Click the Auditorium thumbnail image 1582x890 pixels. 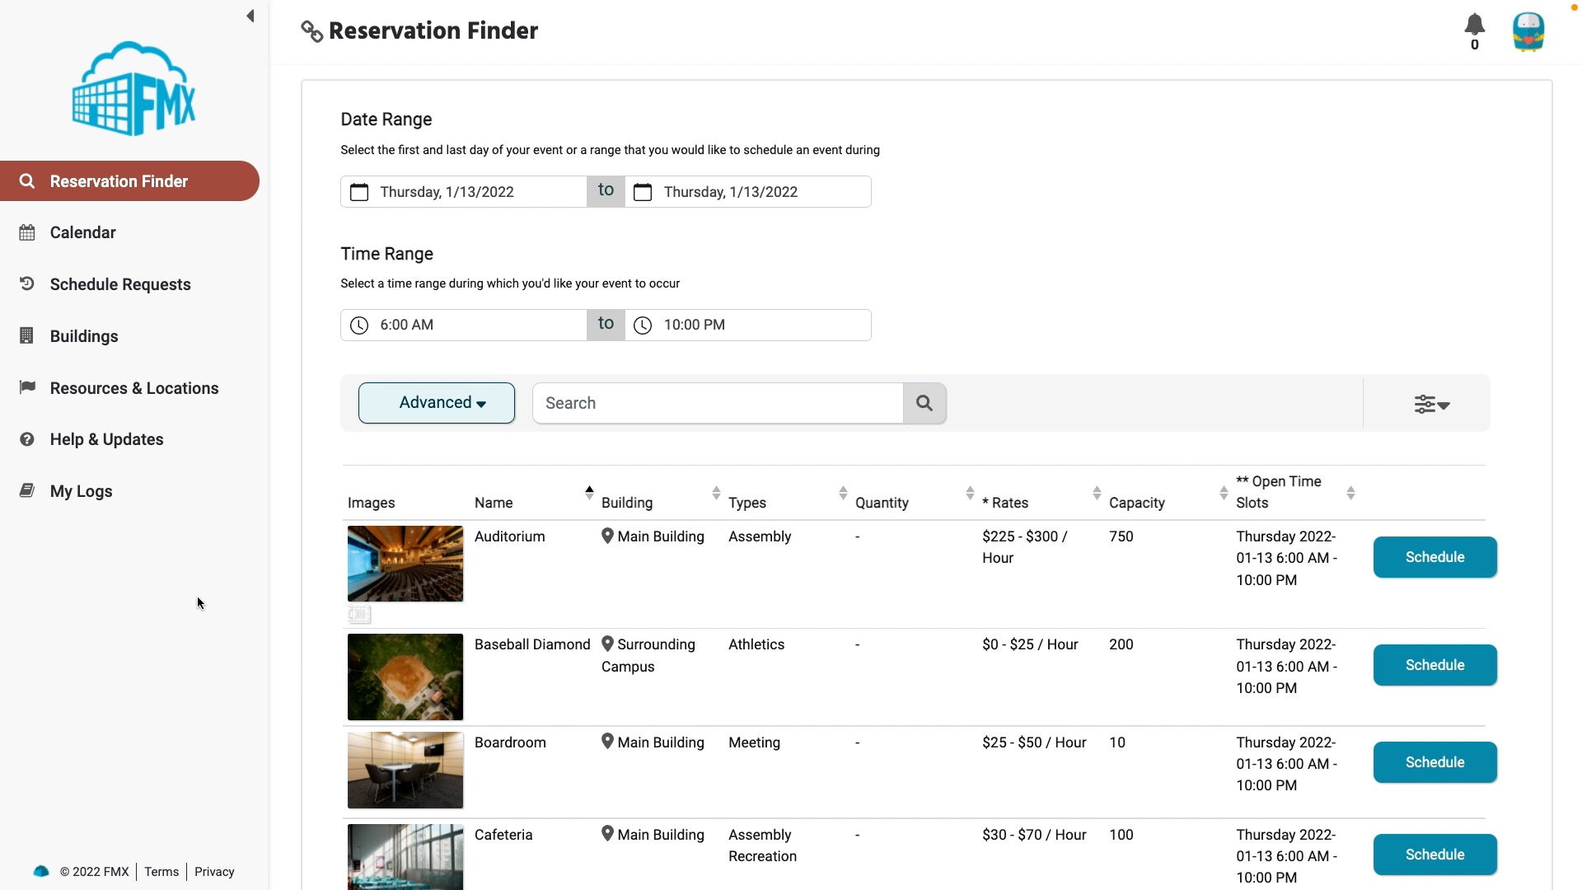click(405, 563)
